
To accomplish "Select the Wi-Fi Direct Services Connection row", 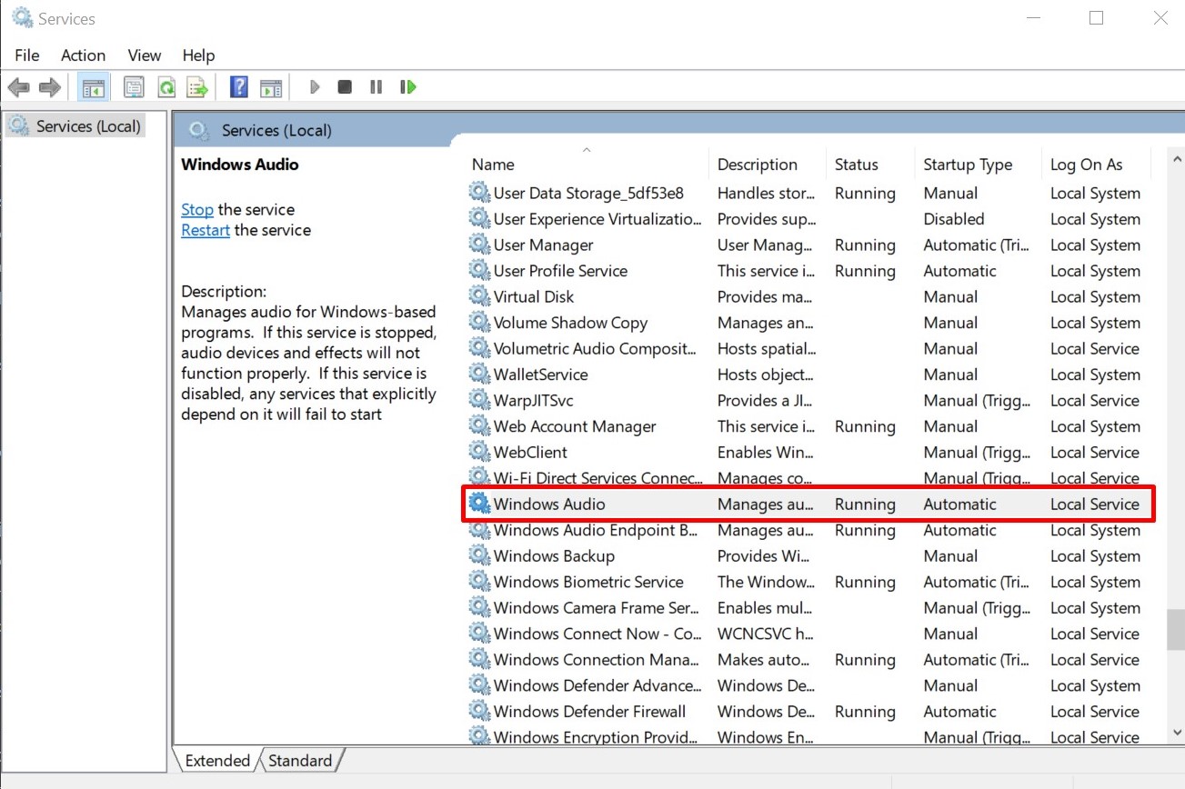I will (x=809, y=478).
